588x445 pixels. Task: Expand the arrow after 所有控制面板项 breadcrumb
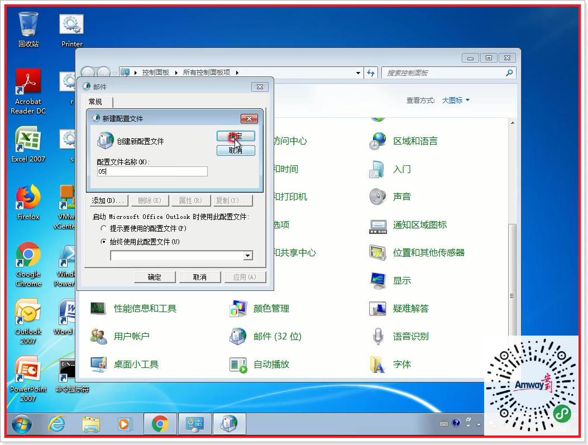point(237,73)
